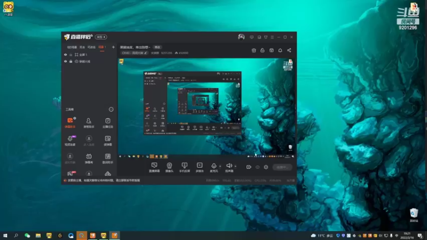This screenshot has height=240, width=427.
Task: Toggle the preview eye icon in bottom bar
Action: coord(257,167)
